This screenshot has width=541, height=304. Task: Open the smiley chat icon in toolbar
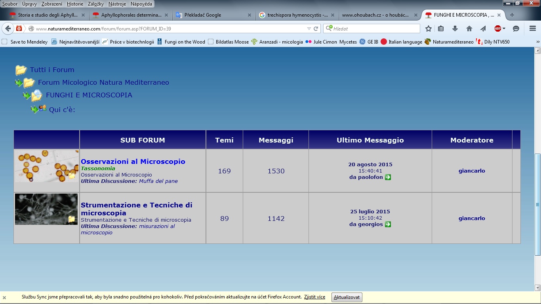point(516,28)
